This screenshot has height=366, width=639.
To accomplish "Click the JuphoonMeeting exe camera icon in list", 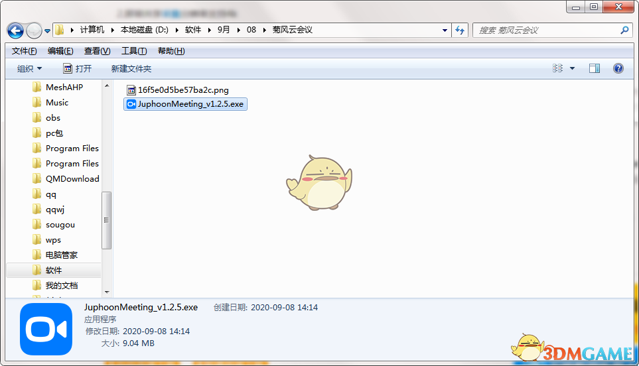I will pos(131,104).
